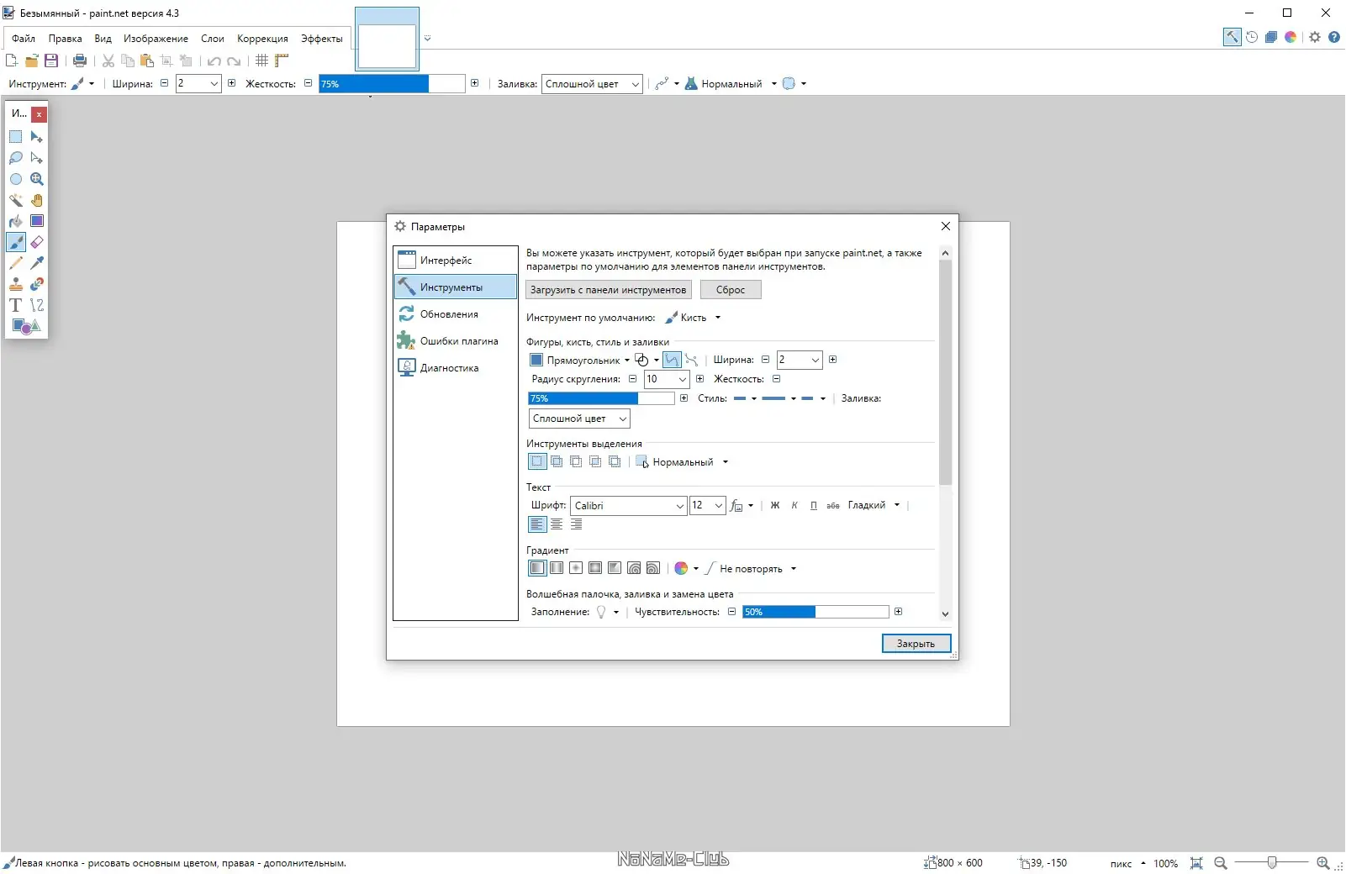
Task: Adjust the zoom slider in status bar
Action: coord(1271,863)
